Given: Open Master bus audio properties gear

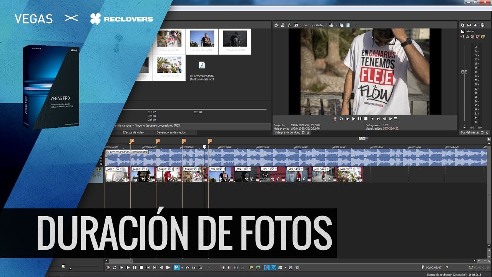Looking at the screenshot, I should tap(462, 25).
